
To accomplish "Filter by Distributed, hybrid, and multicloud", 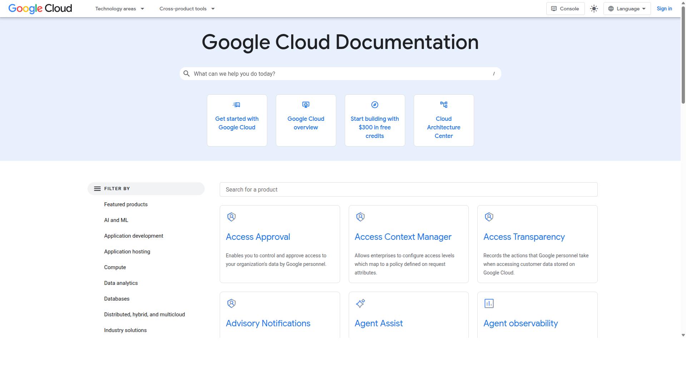I will (144, 315).
